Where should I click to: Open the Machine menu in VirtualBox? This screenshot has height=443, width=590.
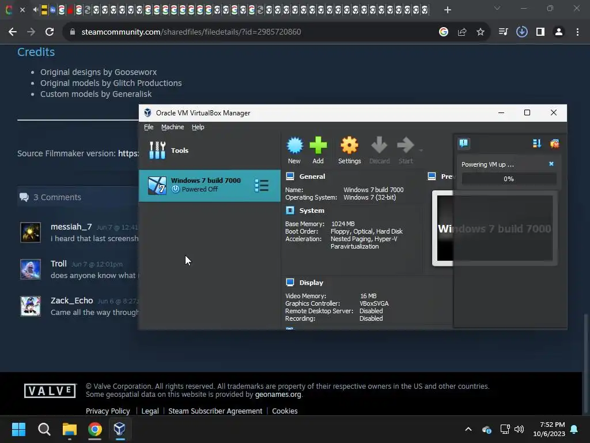172,127
